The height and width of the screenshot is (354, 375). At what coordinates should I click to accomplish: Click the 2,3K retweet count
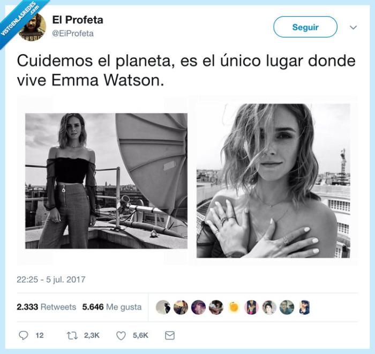click(x=92, y=336)
